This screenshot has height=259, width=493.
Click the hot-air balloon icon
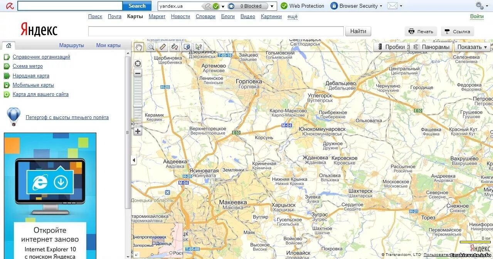point(13,117)
